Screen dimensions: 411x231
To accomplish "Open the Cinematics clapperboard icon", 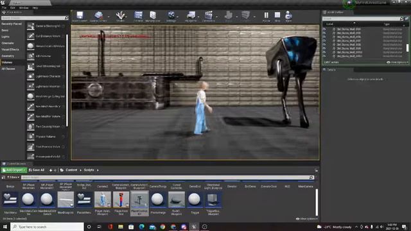I will click(209, 15).
